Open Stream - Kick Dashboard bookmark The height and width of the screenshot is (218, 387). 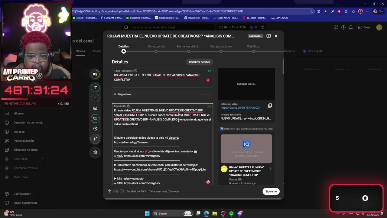click(85, 18)
